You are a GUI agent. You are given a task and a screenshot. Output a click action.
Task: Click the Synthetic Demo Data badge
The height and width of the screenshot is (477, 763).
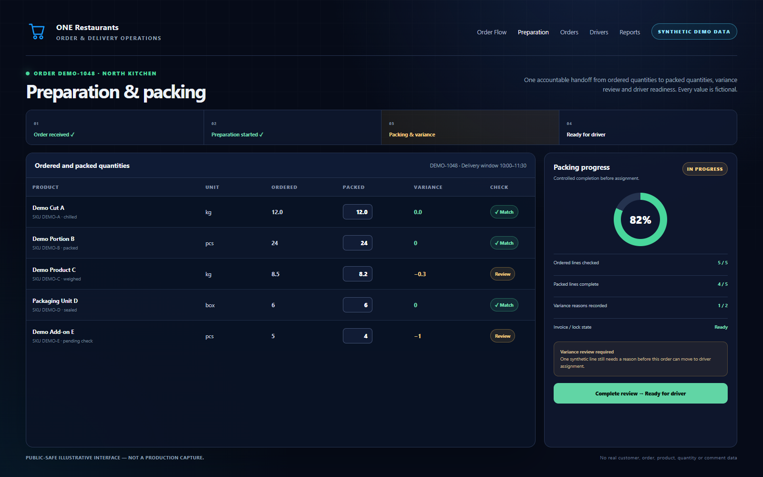694,31
